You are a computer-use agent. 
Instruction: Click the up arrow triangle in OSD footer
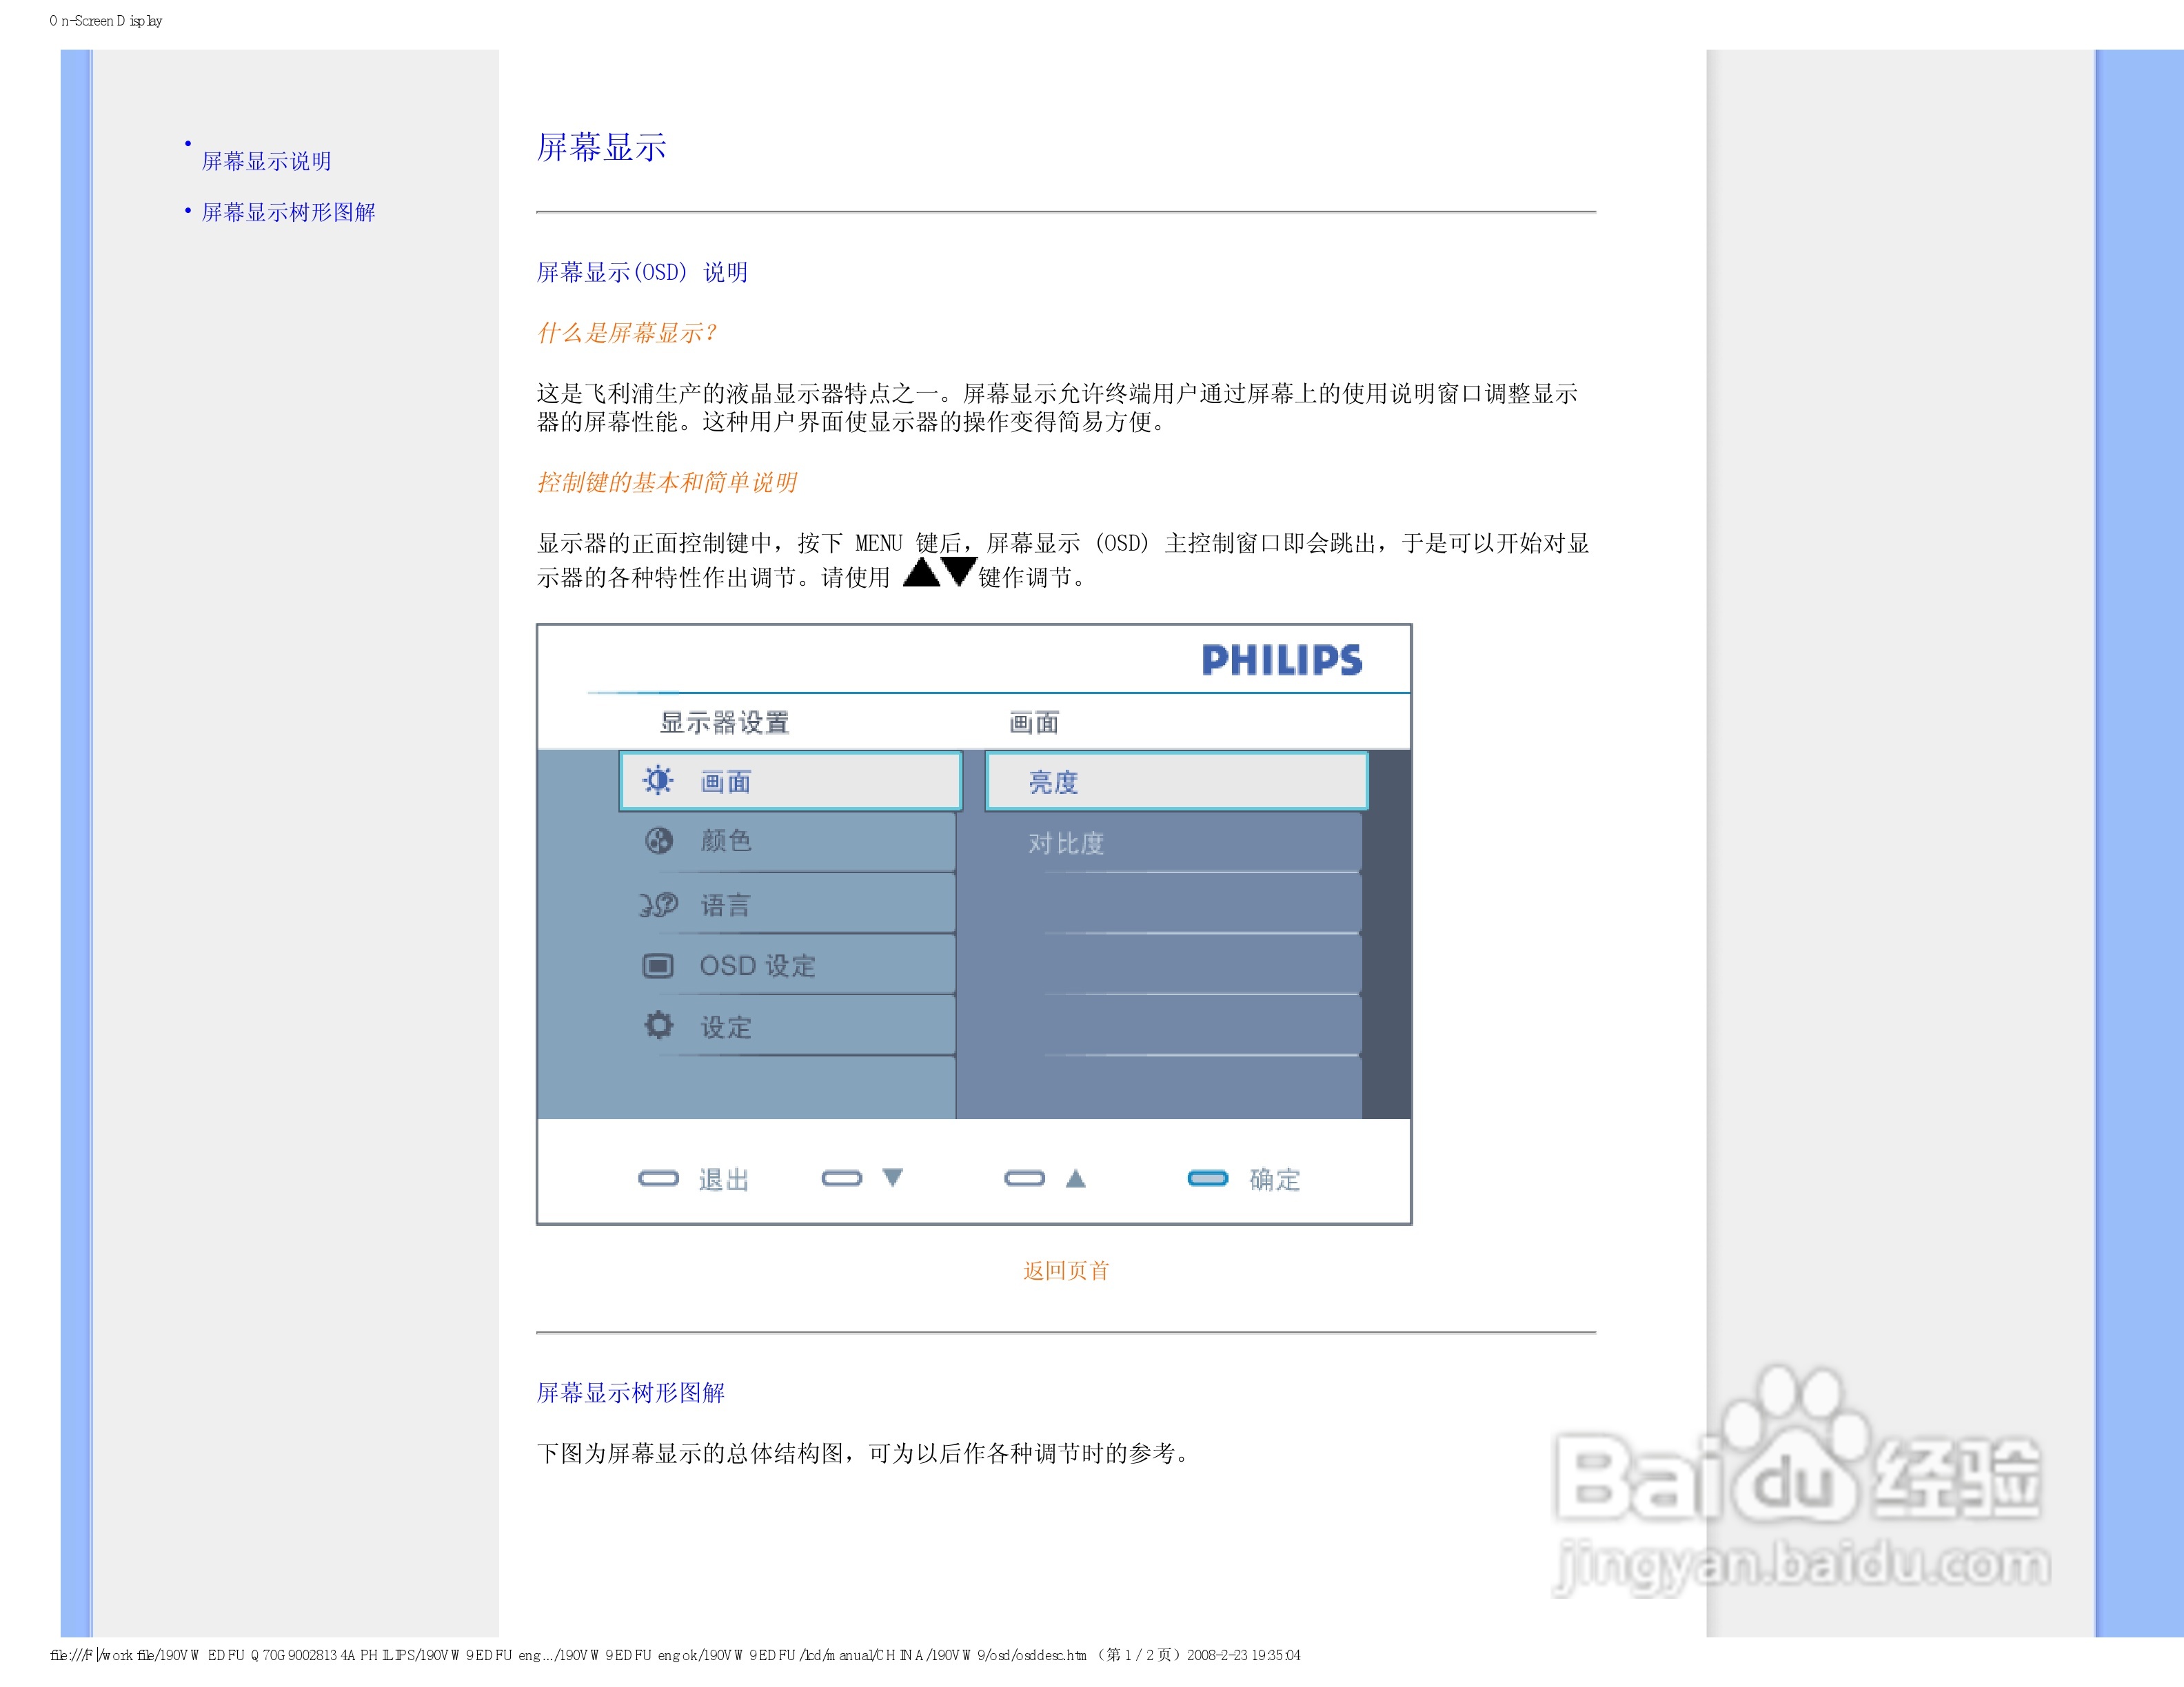coord(1075,1178)
